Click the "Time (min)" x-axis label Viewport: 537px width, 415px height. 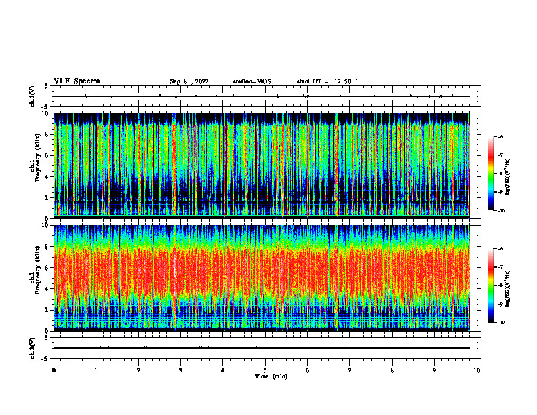[271, 376]
